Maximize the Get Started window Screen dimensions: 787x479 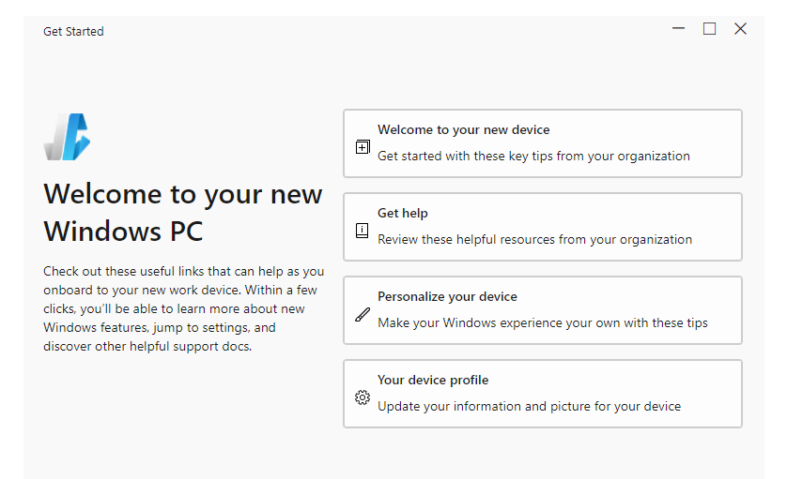pos(709,29)
